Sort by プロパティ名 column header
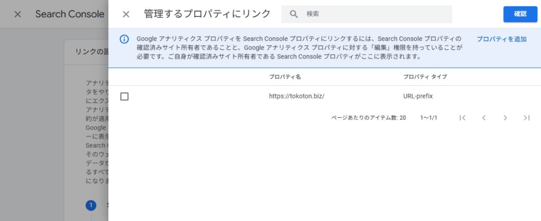541x221 pixels. (x=285, y=77)
